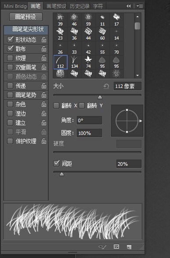The height and width of the screenshot is (258, 170).
Task: Toggle lock for 画笔笔势
Action: click(44, 95)
